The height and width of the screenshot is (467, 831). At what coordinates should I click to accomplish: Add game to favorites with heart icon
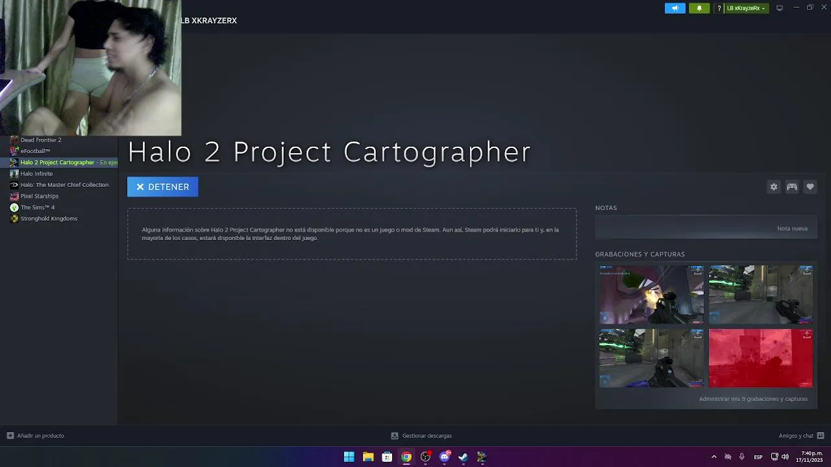point(810,187)
